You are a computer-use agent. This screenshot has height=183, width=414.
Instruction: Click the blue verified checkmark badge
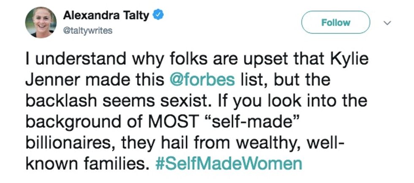point(158,16)
